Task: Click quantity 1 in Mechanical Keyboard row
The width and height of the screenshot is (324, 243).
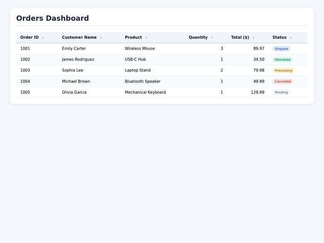Action: [x=222, y=93]
